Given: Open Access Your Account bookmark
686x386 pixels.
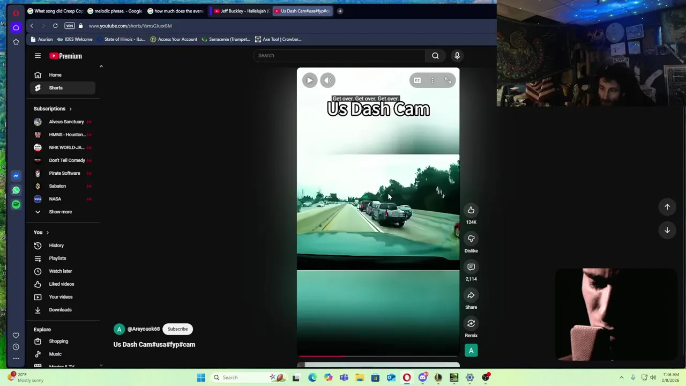Looking at the screenshot, I should (x=174, y=39).
